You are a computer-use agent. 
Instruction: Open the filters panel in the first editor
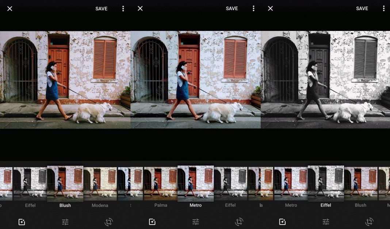(x=22, y=222)
